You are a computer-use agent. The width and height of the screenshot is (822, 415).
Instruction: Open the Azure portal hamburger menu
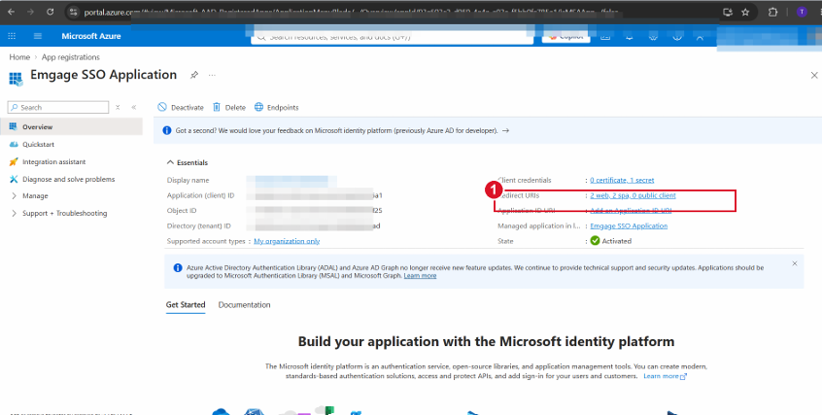(x=38, y=36)
